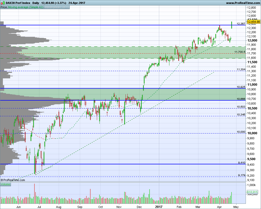The image size is (261, 209).
Task: Click the May month label on time axis
Action: tap(236, 207)
